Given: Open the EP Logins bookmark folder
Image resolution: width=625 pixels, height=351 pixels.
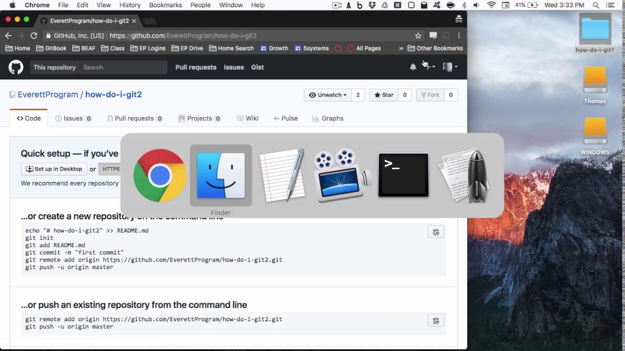Looking at the screenshot, I should 147,48.
